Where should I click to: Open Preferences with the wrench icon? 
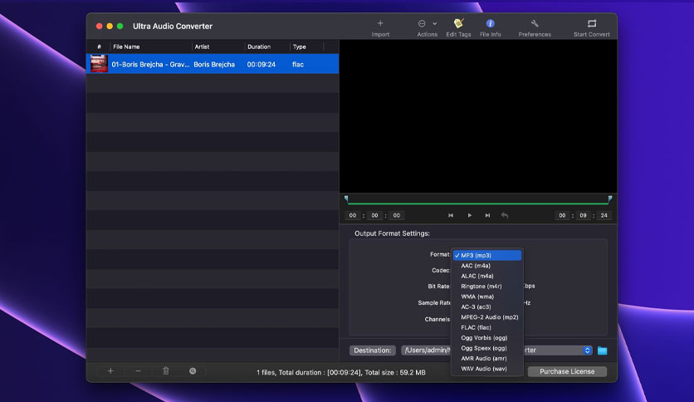click(x=535, y=23)
